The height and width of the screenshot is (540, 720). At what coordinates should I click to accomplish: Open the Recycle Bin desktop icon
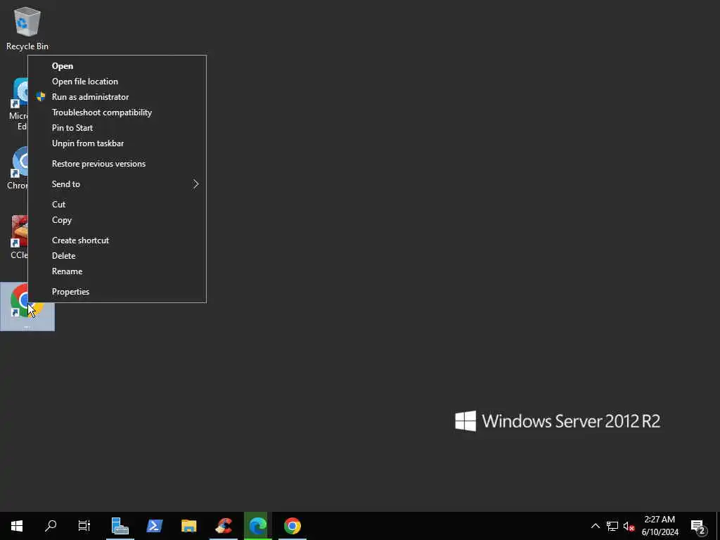(x=27, y=28)
